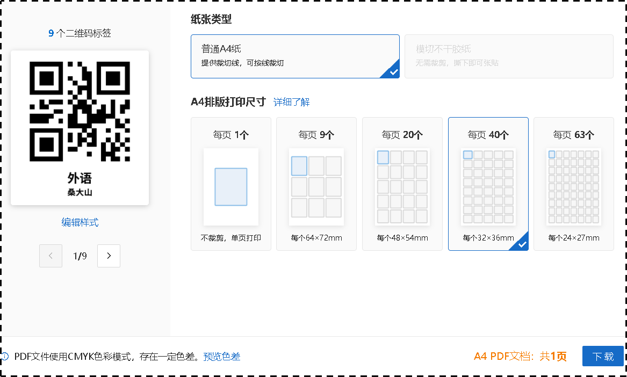The height and width of the screenshot is (377, 627).
Task: Click the 9 个二维码标签 count text
Action: pos(80,33)
